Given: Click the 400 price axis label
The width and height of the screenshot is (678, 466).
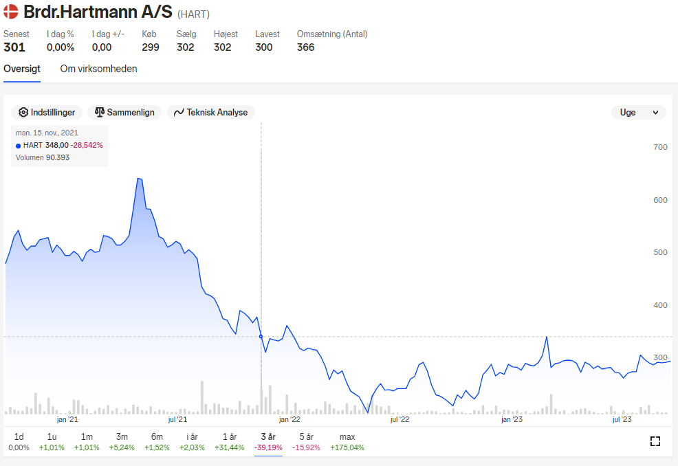Looking at the screenshot, I should 660,305.
